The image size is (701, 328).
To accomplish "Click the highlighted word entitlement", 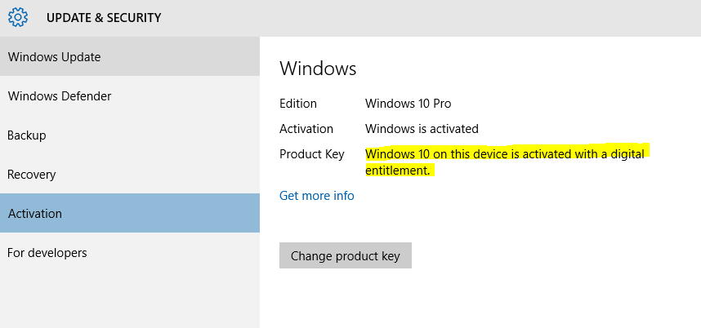I will 397,170.
